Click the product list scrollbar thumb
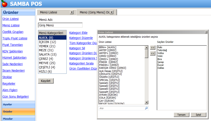211x121 pixels. coord(146,54)
